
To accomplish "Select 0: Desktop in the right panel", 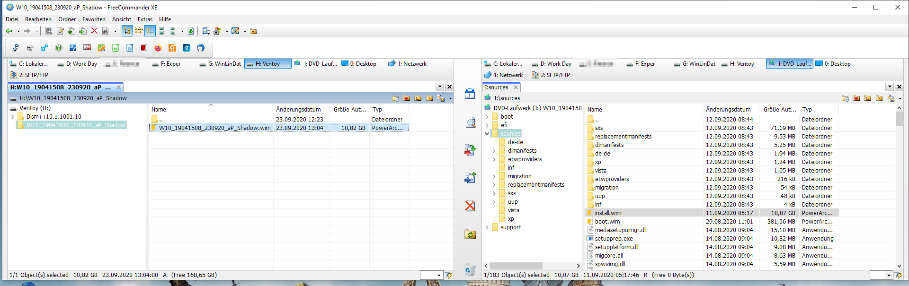I will click(x=833, y=64).
